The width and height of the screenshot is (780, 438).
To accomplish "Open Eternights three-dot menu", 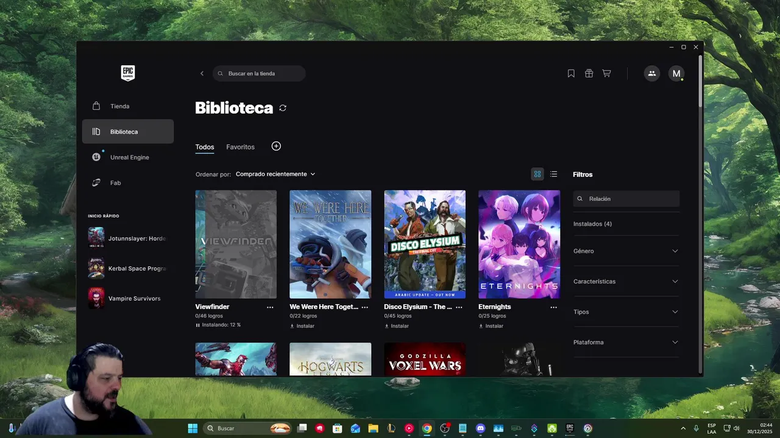I will point(553,307).
